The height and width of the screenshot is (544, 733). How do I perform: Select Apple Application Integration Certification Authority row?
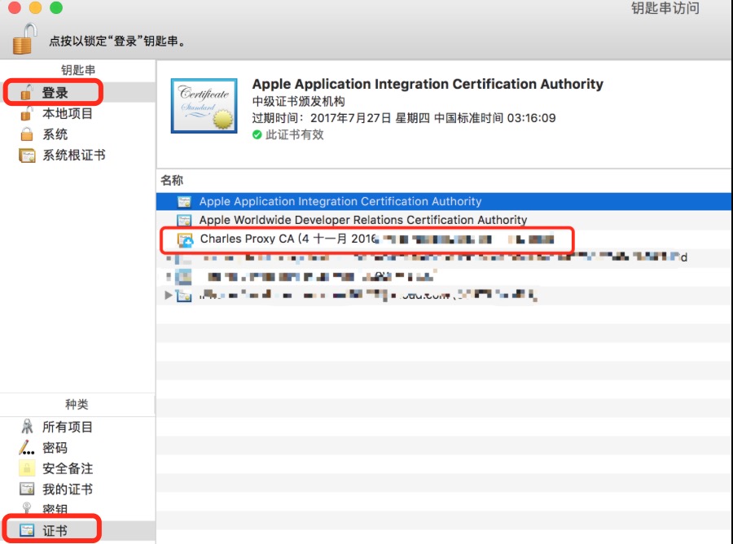click(444, 201)
